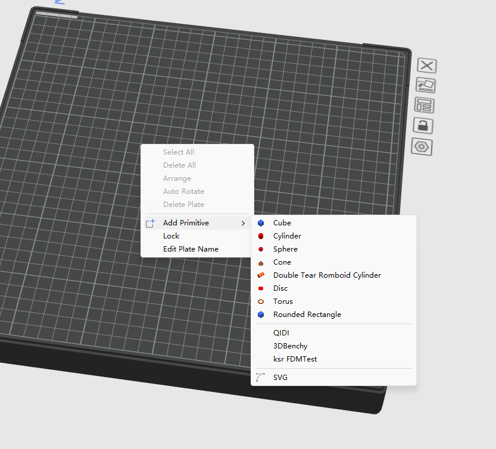Insert the 3DBenchy model
Image resolution: width=496 pixels, height=449 pixels.
point(333,346)
